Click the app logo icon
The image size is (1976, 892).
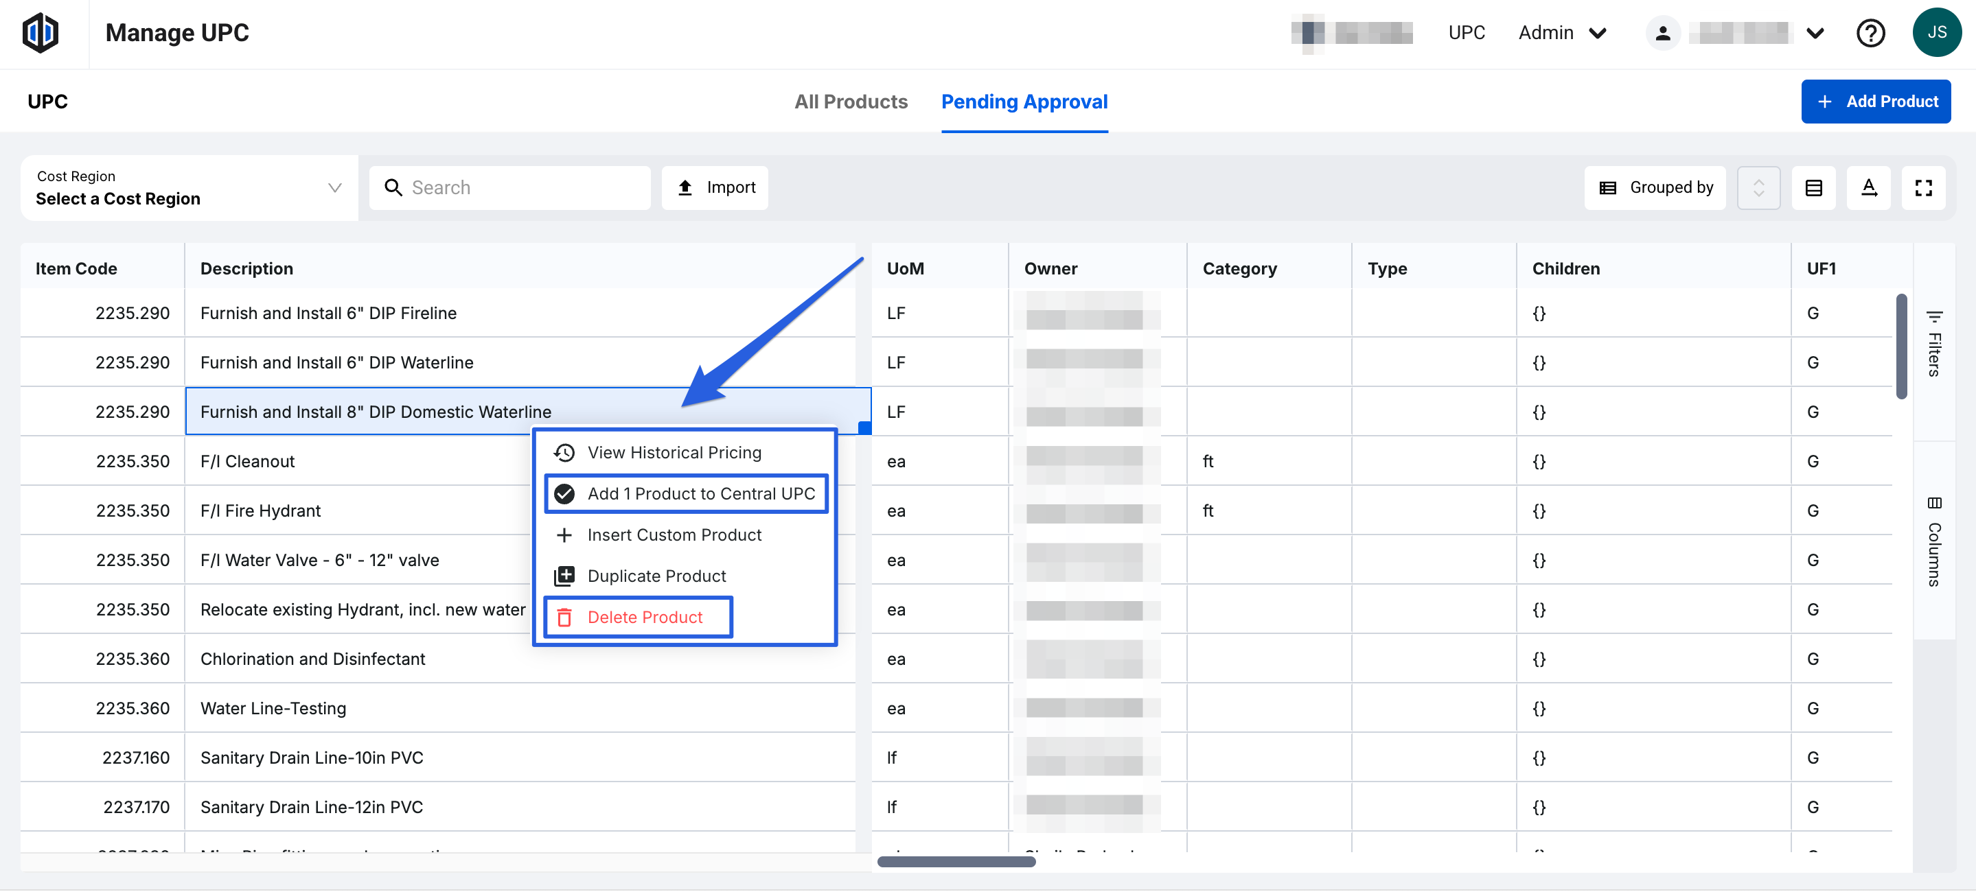40,33
